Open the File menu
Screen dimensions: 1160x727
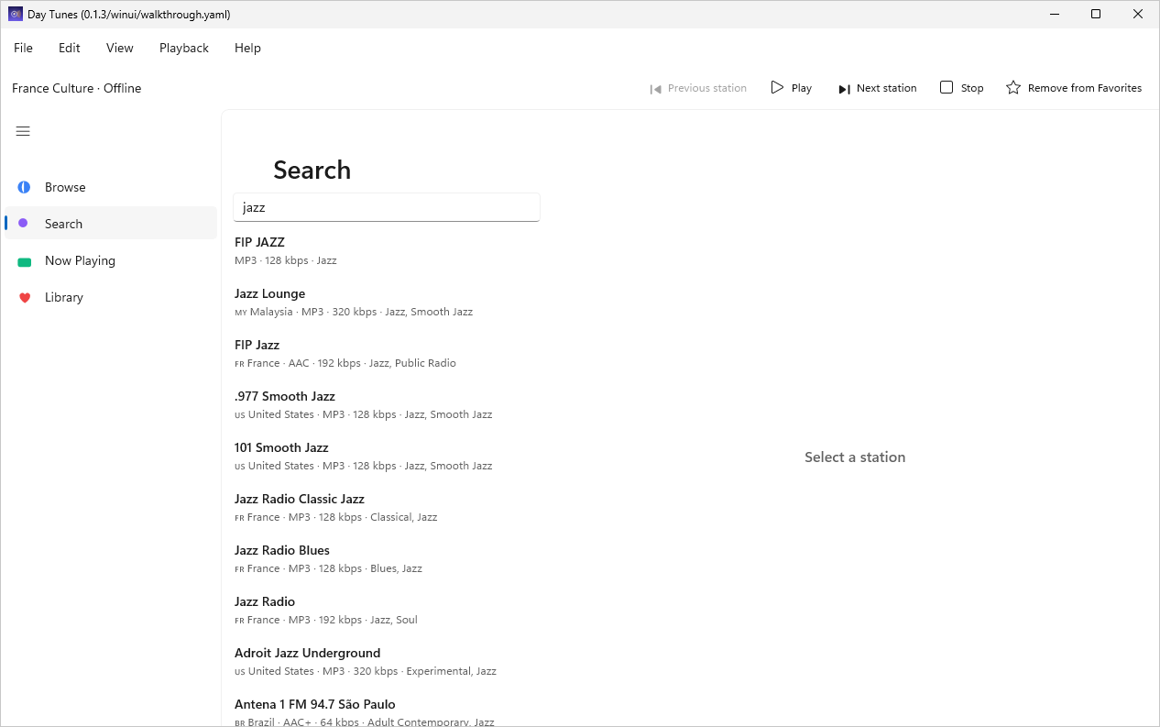[23, 48]
